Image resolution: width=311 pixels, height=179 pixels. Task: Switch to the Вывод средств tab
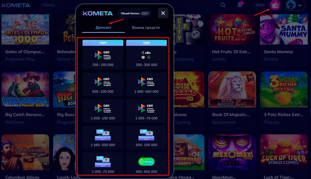pos(146,28)
